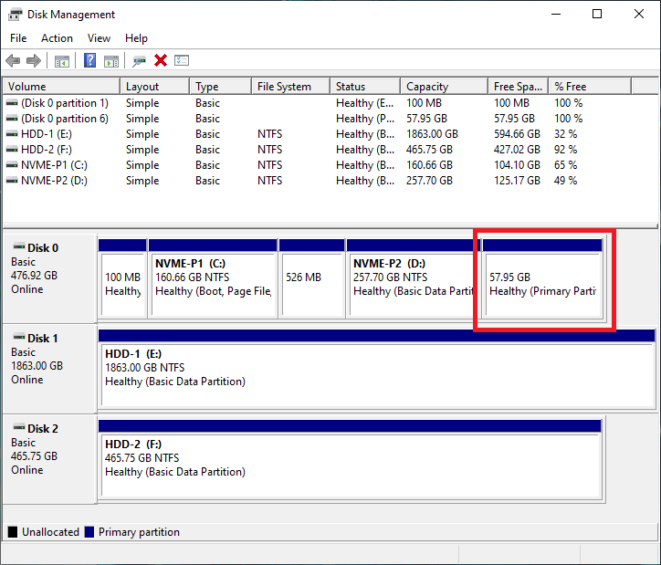
Task: Click NTFS cell in the HDD-1 (E:) row
Action: tap(270, 134)
